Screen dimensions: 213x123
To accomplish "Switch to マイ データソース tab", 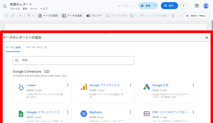I will pos(37,47).
